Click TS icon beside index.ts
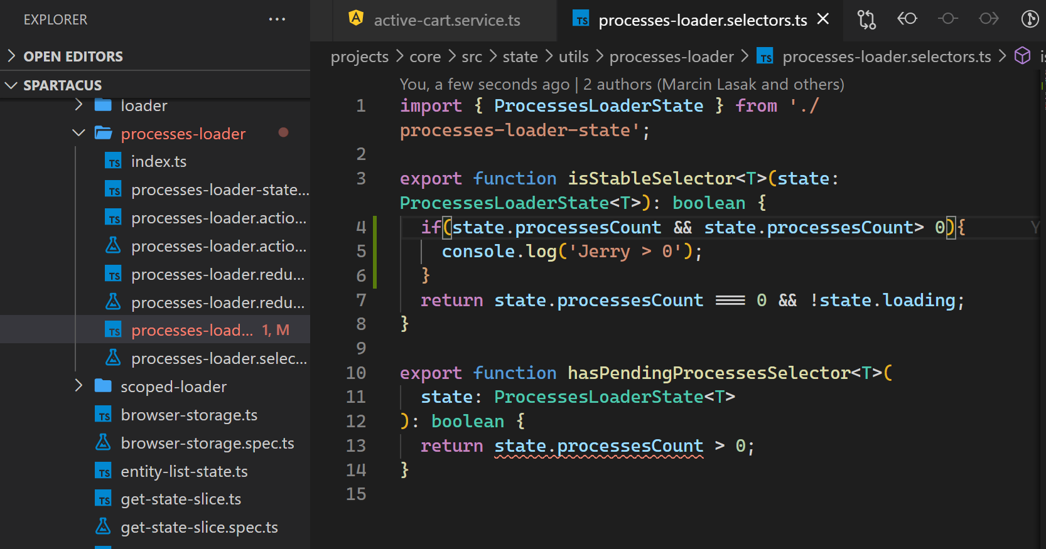This screenshot has height=549, width=1046. tap(114, 161)
